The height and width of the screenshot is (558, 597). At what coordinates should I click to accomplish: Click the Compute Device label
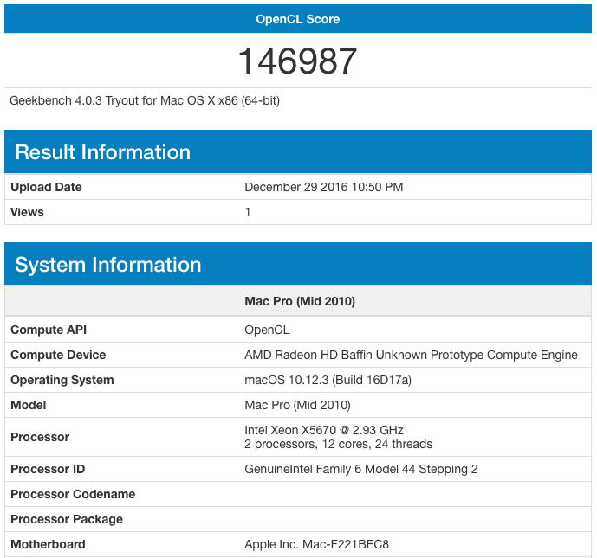[x=58, y=355]
